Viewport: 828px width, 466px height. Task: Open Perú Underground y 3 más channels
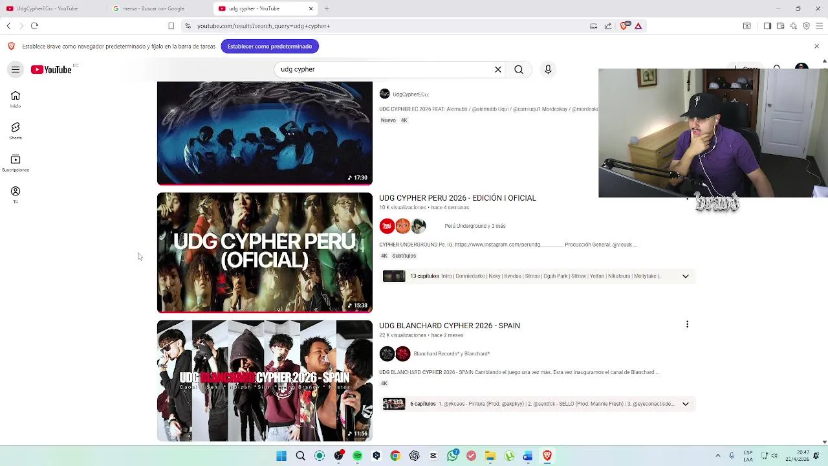point(475,226)
